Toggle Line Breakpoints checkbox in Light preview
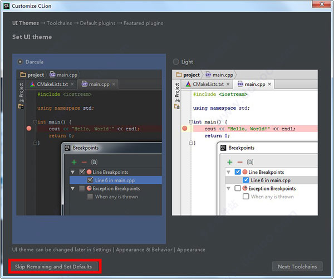The width and height of the screenshot is (334, 279). click(x=238, y=172)
